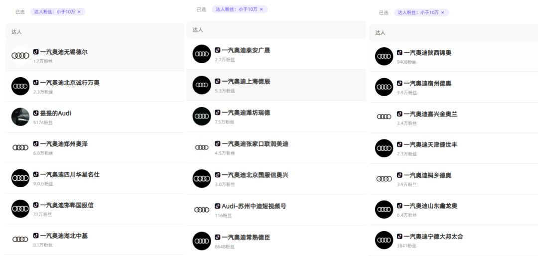Viewport: 538px width, 256px height.
Task: Select the avatar for 一汽奥迪山东鑫龙奥
Action: point(384,209)
